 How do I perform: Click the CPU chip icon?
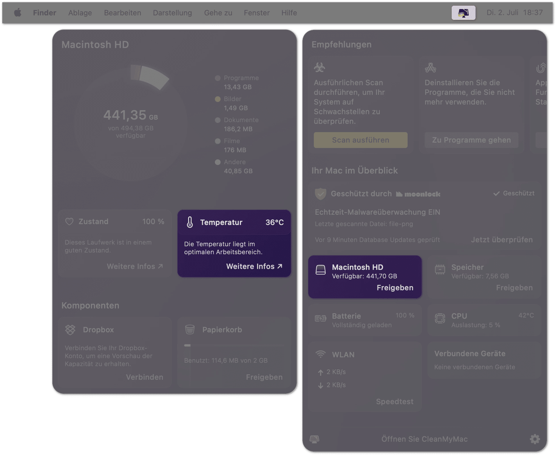point(440,318)
